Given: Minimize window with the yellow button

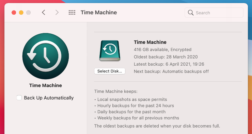Looking at the screenshot, I should click(21, 13).
